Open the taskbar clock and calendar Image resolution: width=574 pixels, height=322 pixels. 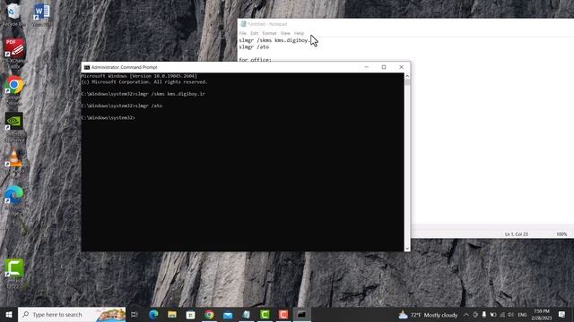pyautogui.click(x=542, y=315)
